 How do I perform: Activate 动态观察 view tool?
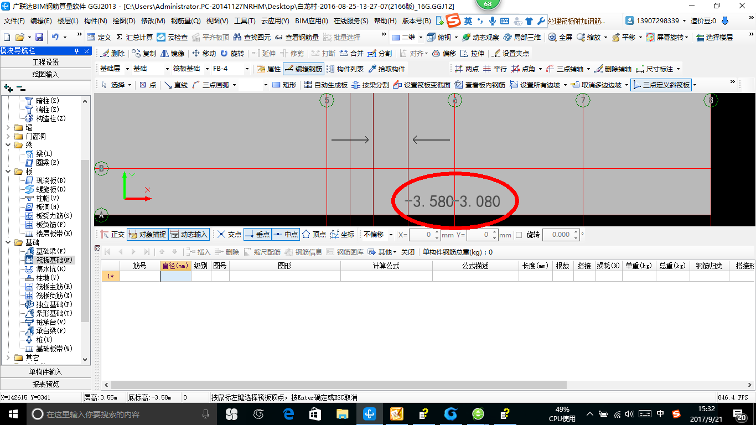(x=480, y=37)
